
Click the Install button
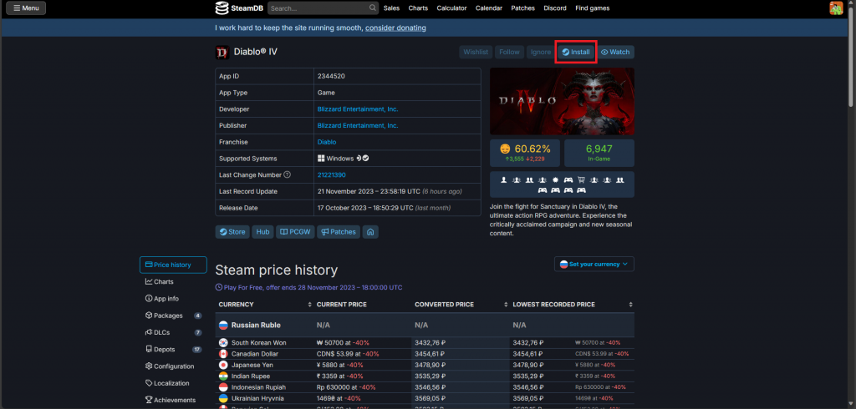(576, 53)
